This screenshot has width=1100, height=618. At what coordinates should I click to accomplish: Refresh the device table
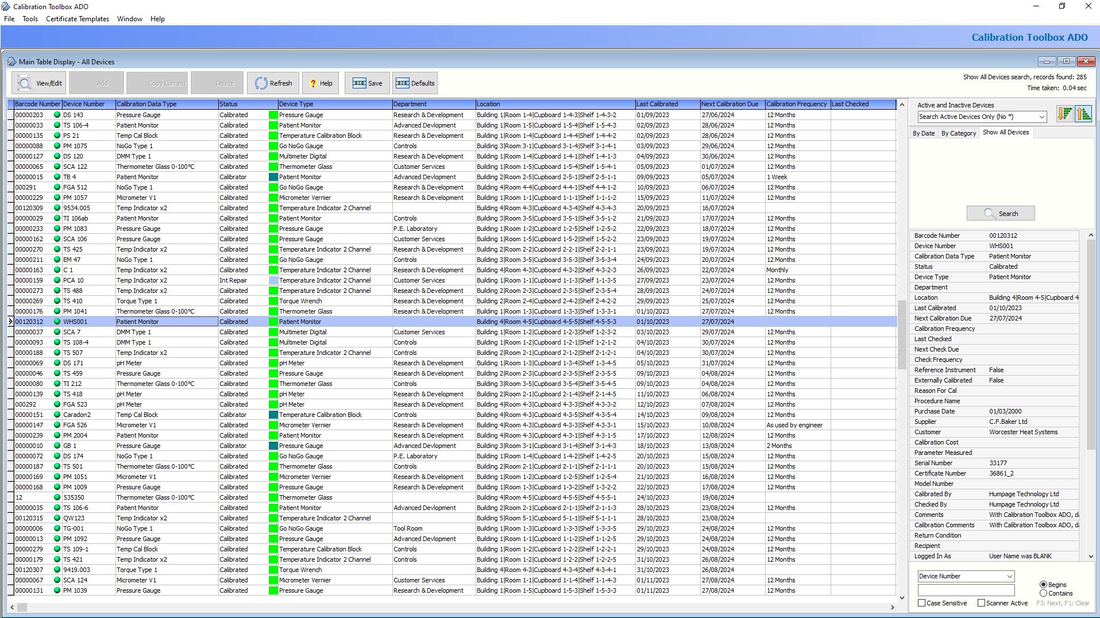(273, 83)
